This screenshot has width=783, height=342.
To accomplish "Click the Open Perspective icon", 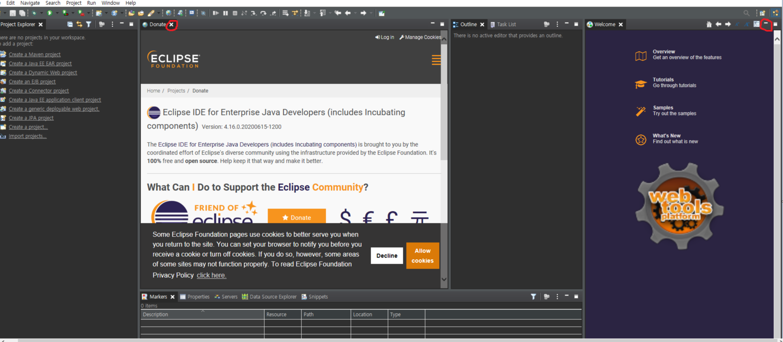I will coord(762,13).
